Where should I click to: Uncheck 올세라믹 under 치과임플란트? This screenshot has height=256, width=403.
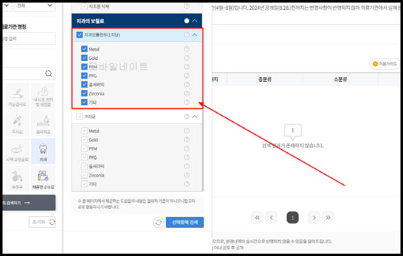pos(84,85)
